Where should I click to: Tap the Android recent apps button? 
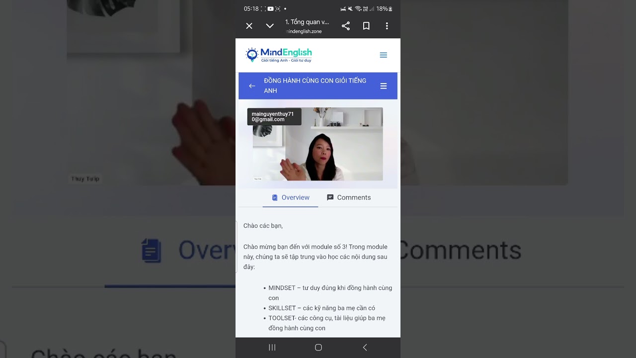(272, 348)
